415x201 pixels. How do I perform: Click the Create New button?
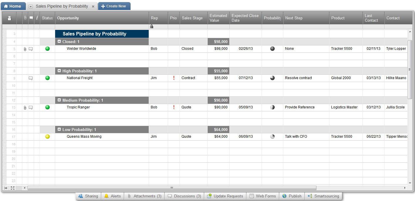114,6
